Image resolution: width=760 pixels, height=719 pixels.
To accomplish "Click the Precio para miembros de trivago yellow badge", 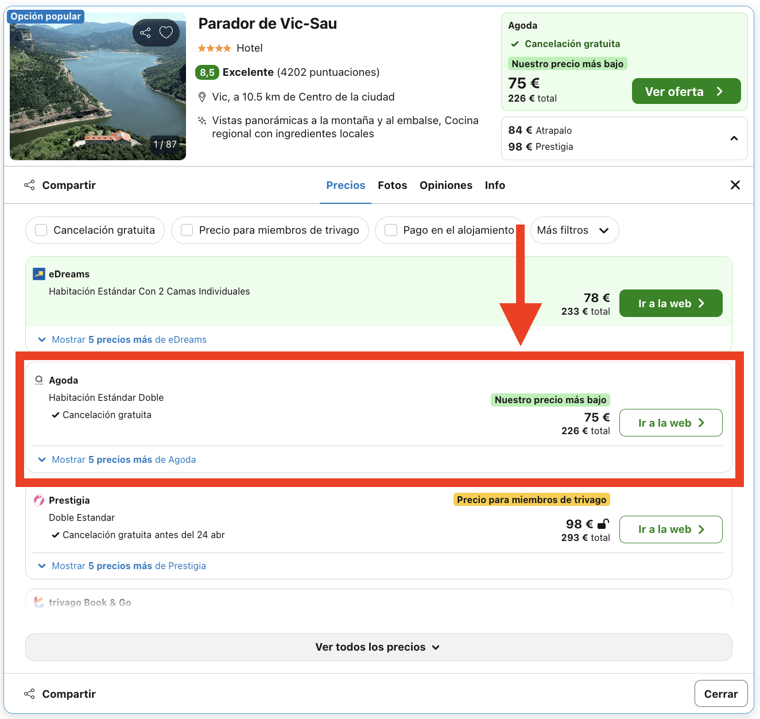I will 532,500.
